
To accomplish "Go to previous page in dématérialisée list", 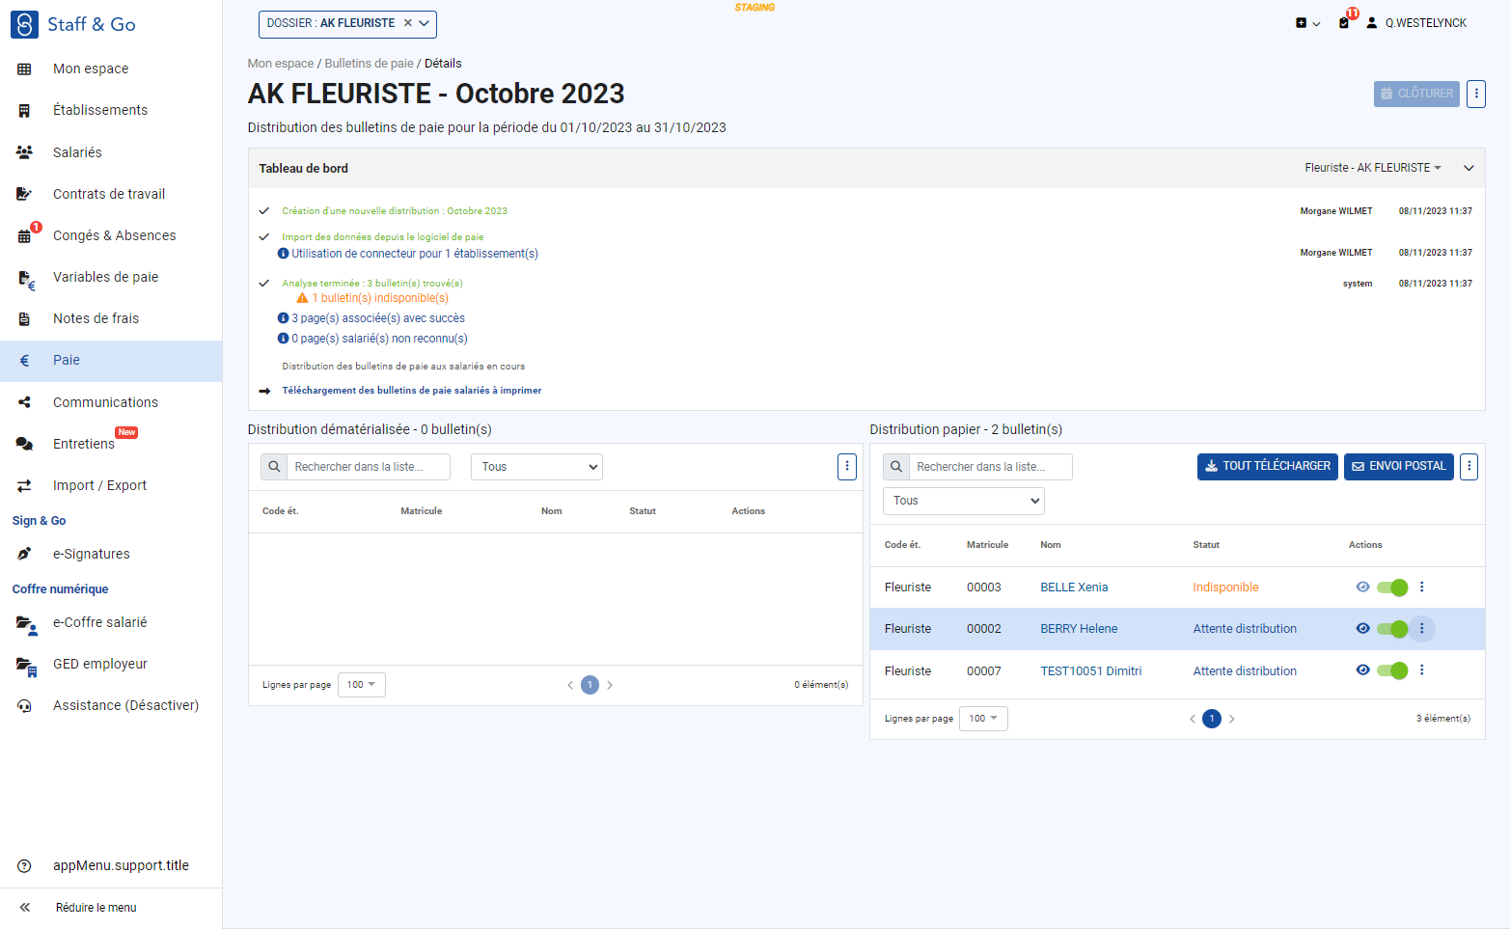I will coord(569,685).
